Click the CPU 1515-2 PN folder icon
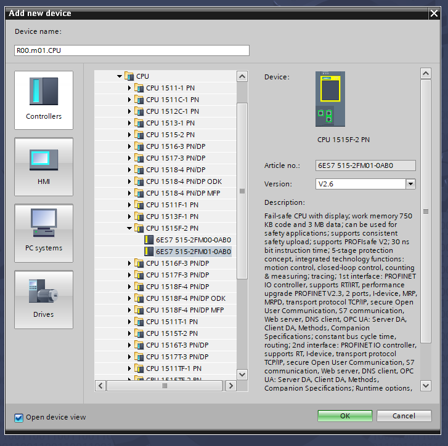The width and height of the screenshot is (448, 446). [x=139, y=135]
